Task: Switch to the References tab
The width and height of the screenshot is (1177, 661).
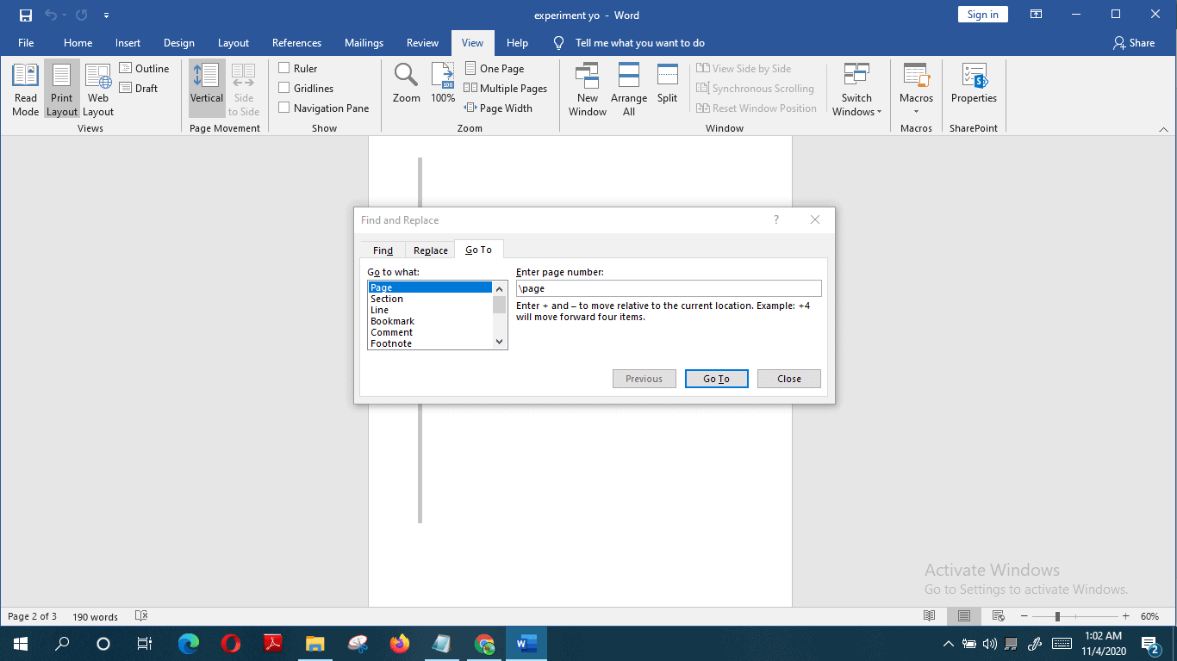Action: 296,43
